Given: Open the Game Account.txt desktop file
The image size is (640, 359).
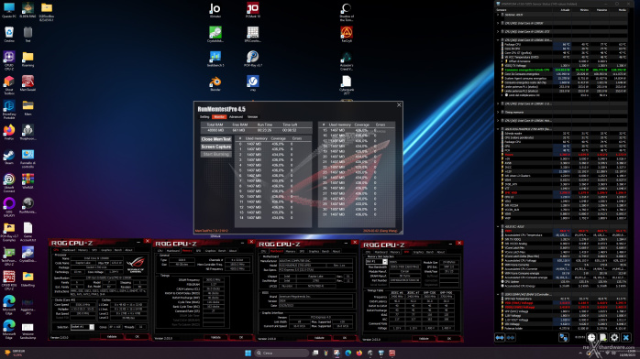Looking at the screenshot, I should (28, 232).
